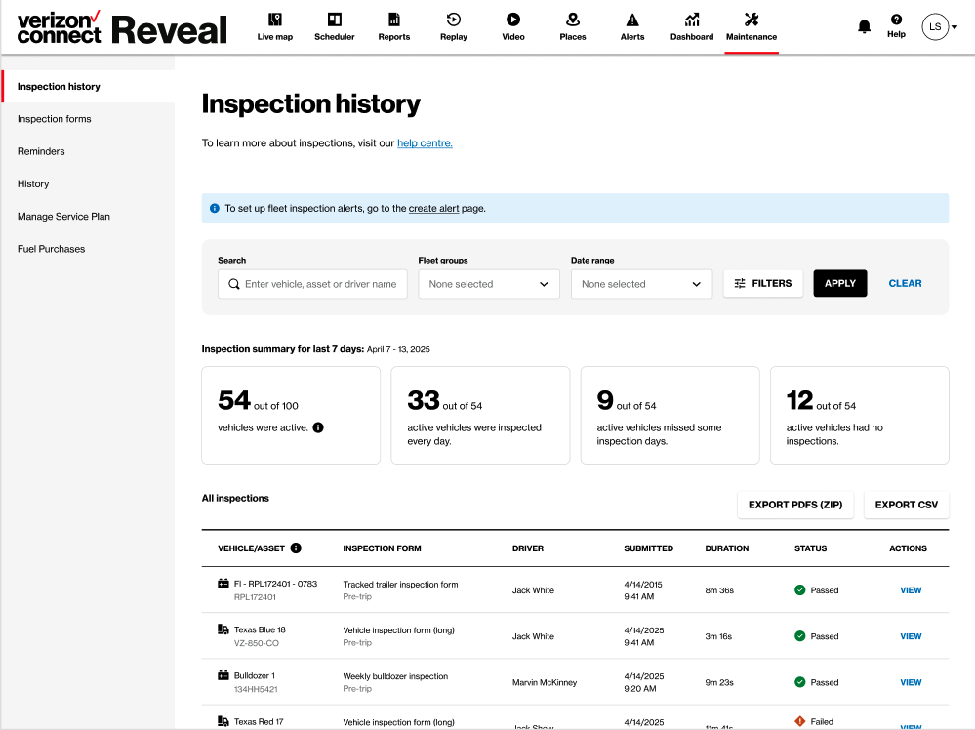975x730 pixels.
Task: Click the LS user avatar
Action: click(x=935, y=26)
